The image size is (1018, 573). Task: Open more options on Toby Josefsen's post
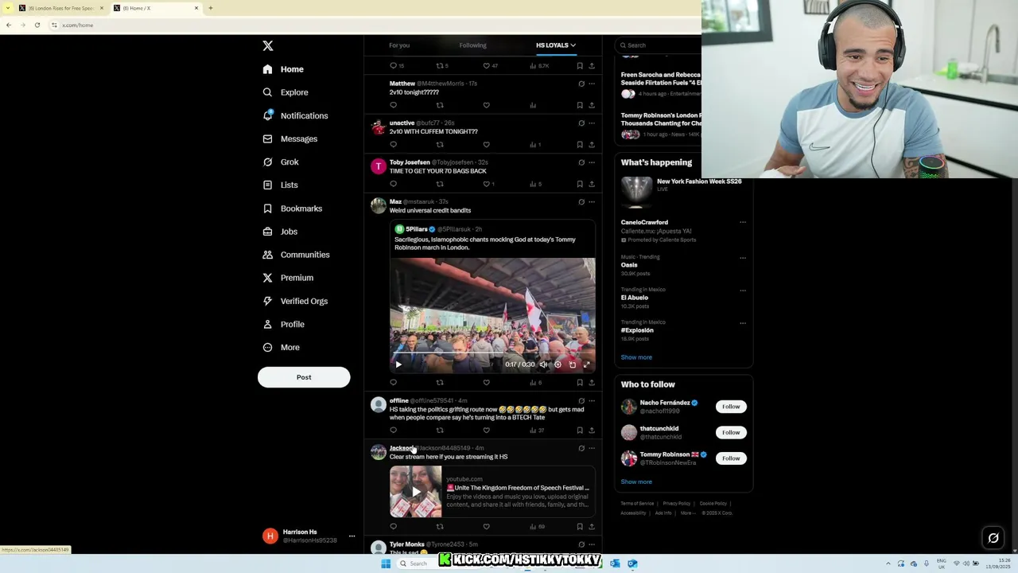coord(592,162)
